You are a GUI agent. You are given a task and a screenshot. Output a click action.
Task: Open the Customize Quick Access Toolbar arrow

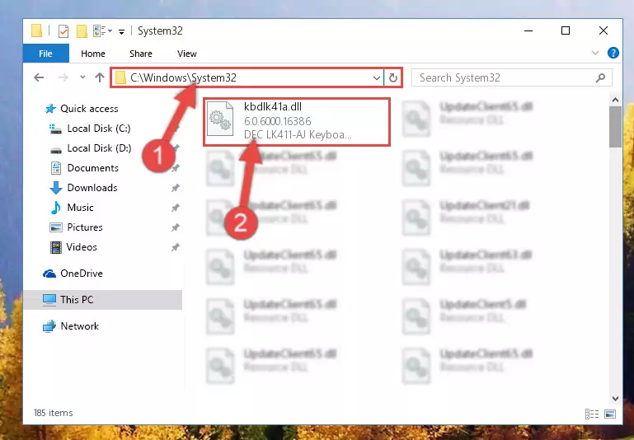click(x=121, y=32)
